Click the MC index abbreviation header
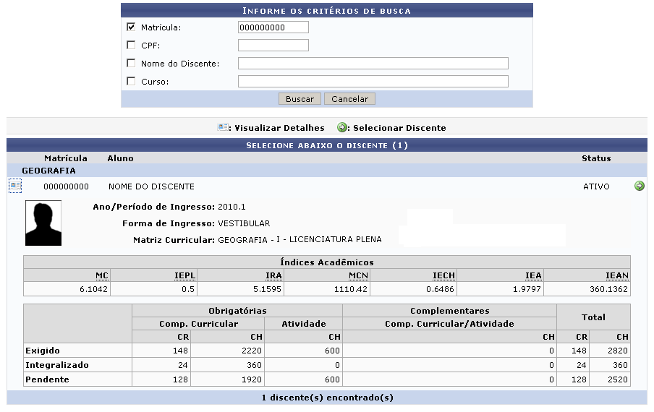654x412 pixels. point(102,275)
